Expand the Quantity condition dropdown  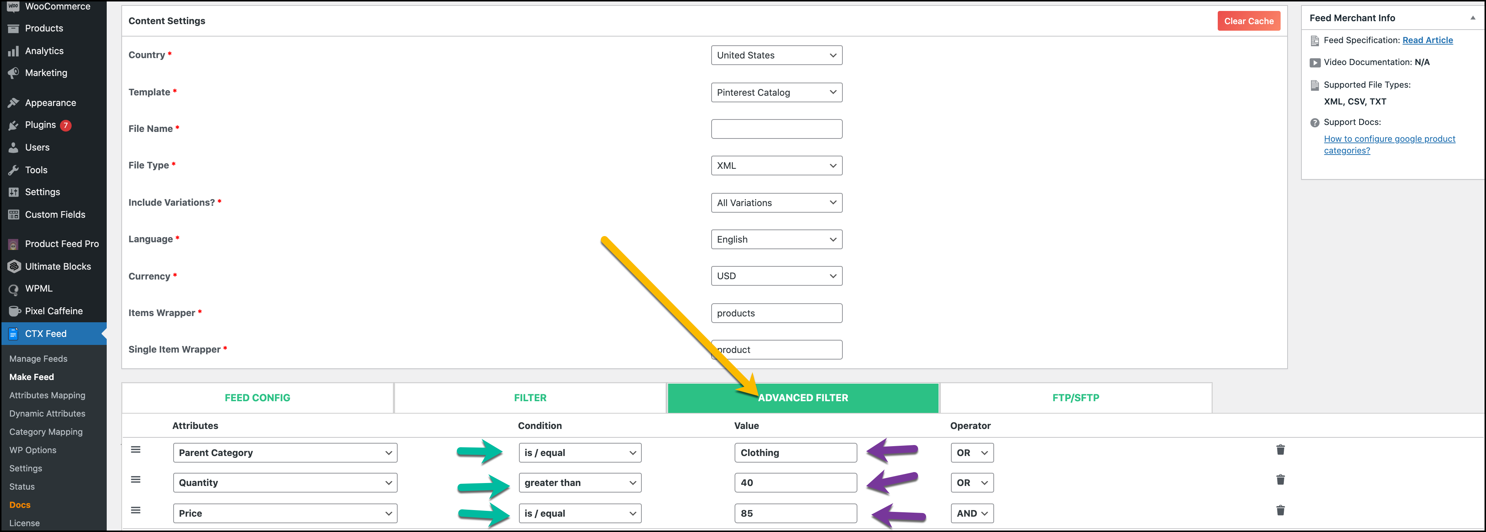click(578, 483)
